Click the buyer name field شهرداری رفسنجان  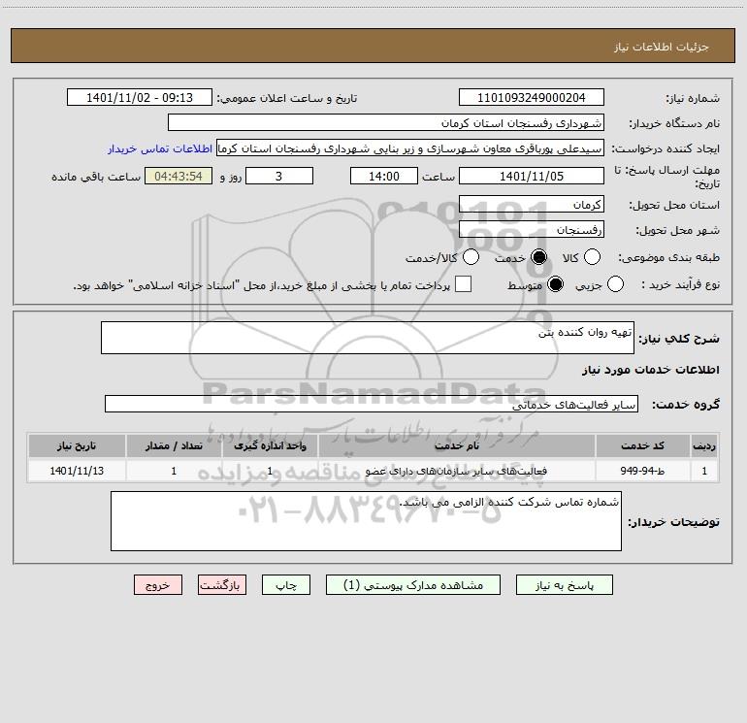click(x=386, y=122)
